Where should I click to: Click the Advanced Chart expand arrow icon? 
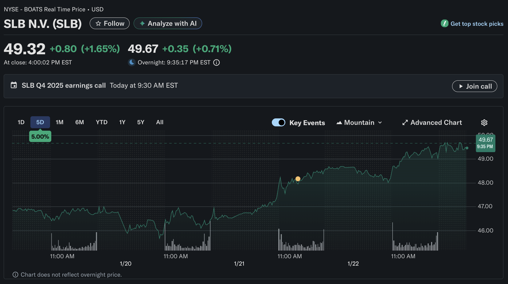(x=405, y=123)
